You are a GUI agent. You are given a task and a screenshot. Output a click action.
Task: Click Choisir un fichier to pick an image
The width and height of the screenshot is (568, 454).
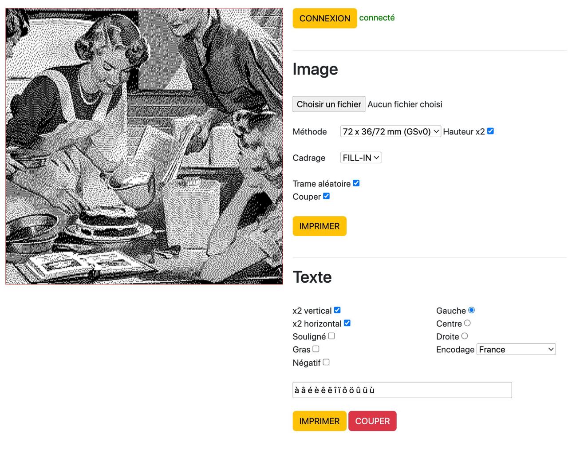(x=328, y=104)
